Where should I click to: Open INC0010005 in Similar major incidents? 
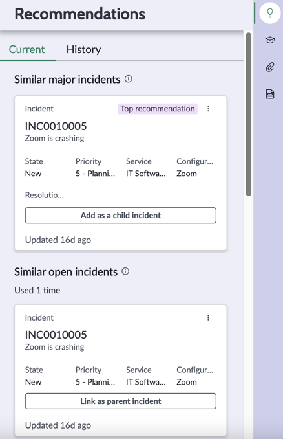(x=56, y=126)
